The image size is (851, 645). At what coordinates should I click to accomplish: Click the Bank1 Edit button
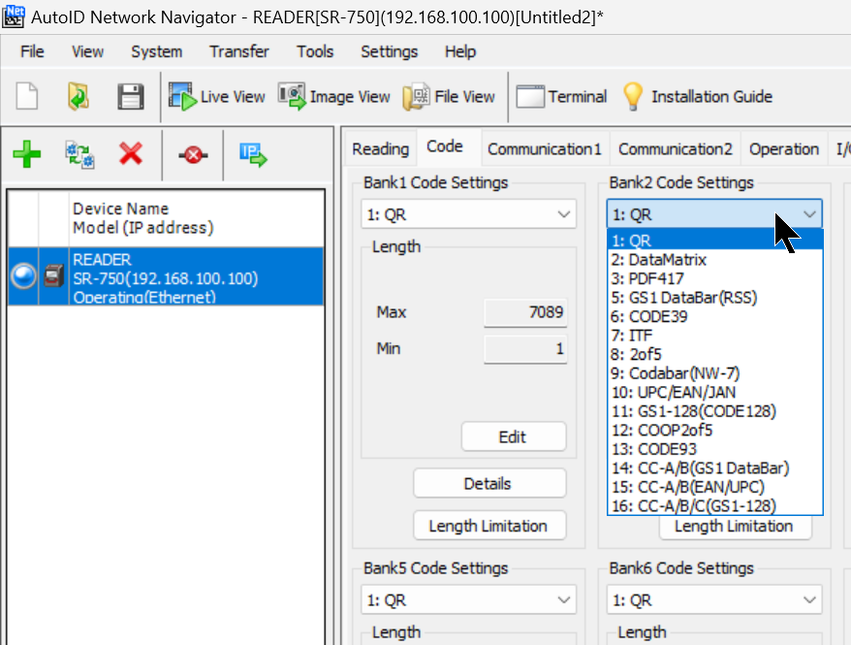[x=514, y=437]
